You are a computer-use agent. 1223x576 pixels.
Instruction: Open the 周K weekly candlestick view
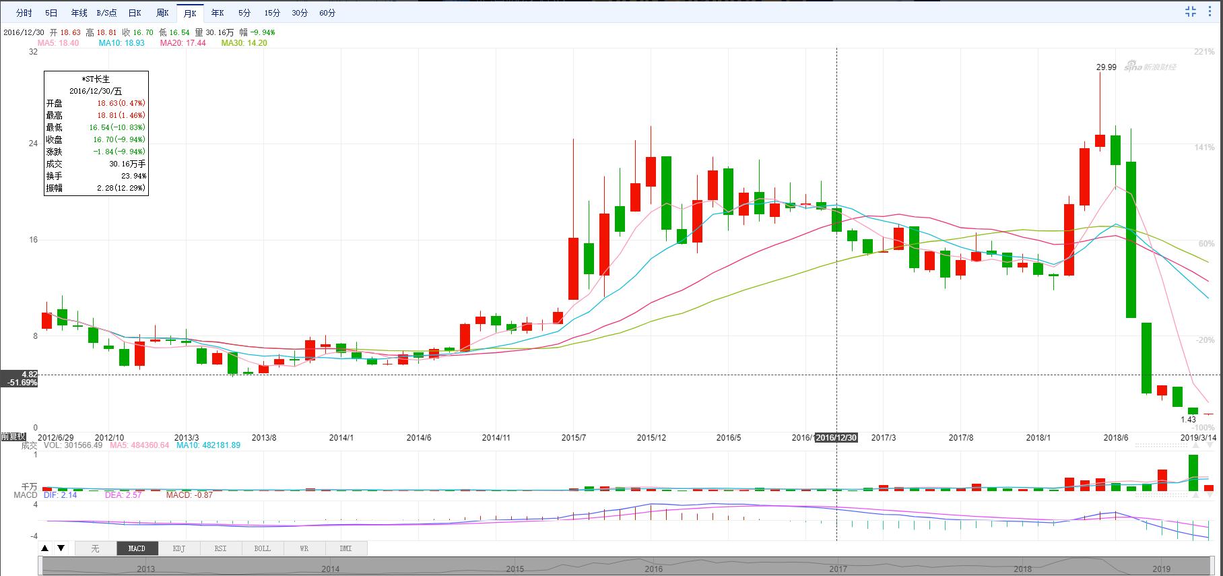coord(162,13)
